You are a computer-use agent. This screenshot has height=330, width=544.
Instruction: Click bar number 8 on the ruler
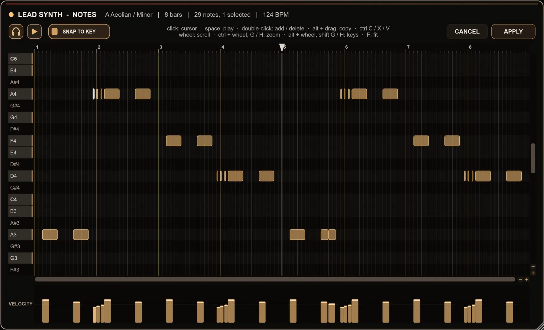(470, 47)
